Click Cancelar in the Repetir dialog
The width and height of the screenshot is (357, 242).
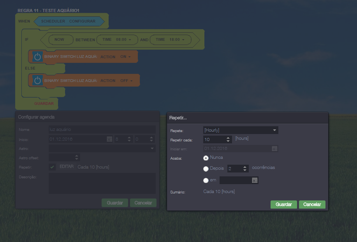click(x=312, y=204)
